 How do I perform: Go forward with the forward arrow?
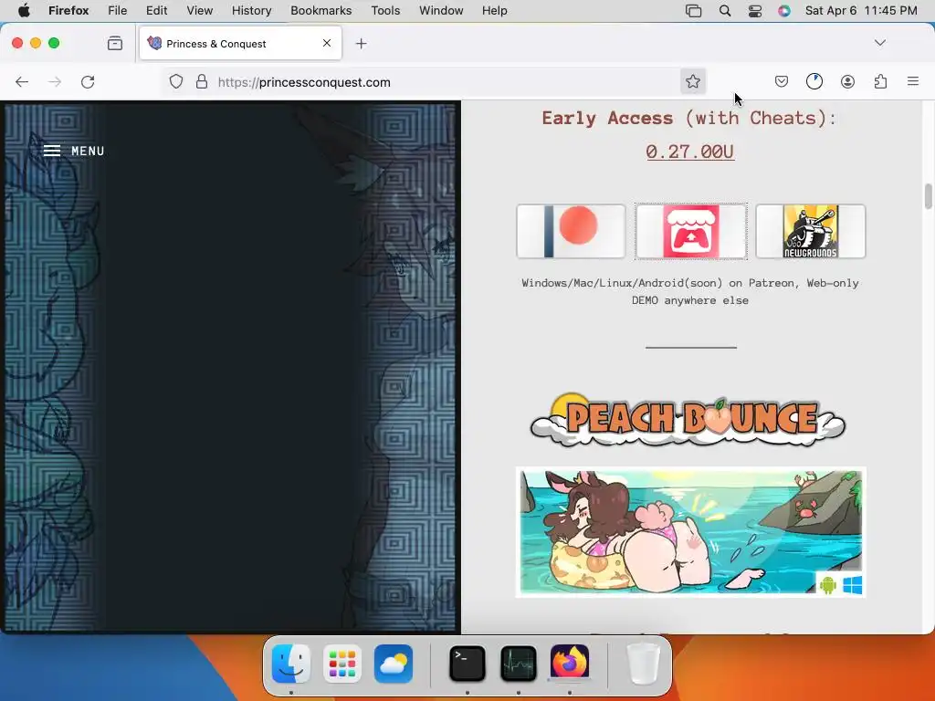click(x=55, y=81)
